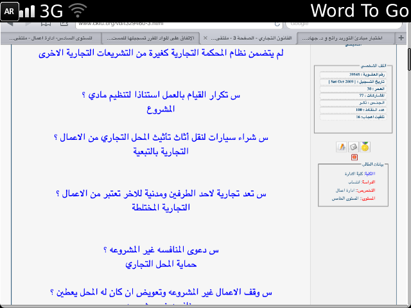
Task: Click the المشاركات : 77 row
Action: click(353, 96)
